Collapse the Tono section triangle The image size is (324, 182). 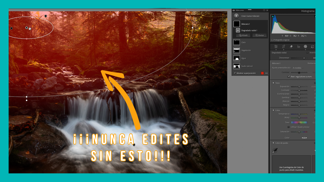coord(273,83)
